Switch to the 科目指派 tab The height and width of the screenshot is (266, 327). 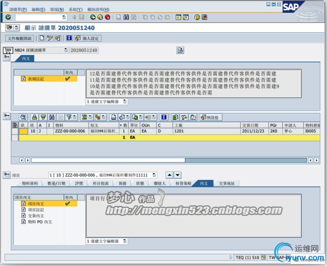tap(101, 183)
